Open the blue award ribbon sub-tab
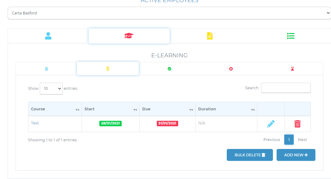This screenshot has height=179, width=331. [x=46, y=69]
